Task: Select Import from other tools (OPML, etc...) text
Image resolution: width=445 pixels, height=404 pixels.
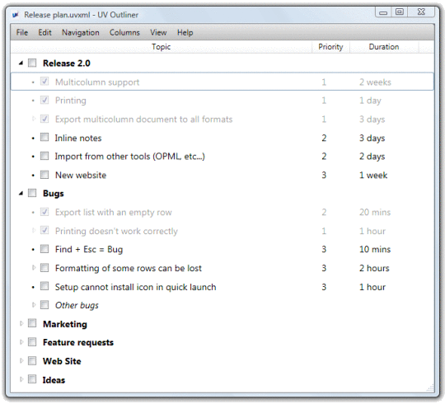Action: click(129, 157)
